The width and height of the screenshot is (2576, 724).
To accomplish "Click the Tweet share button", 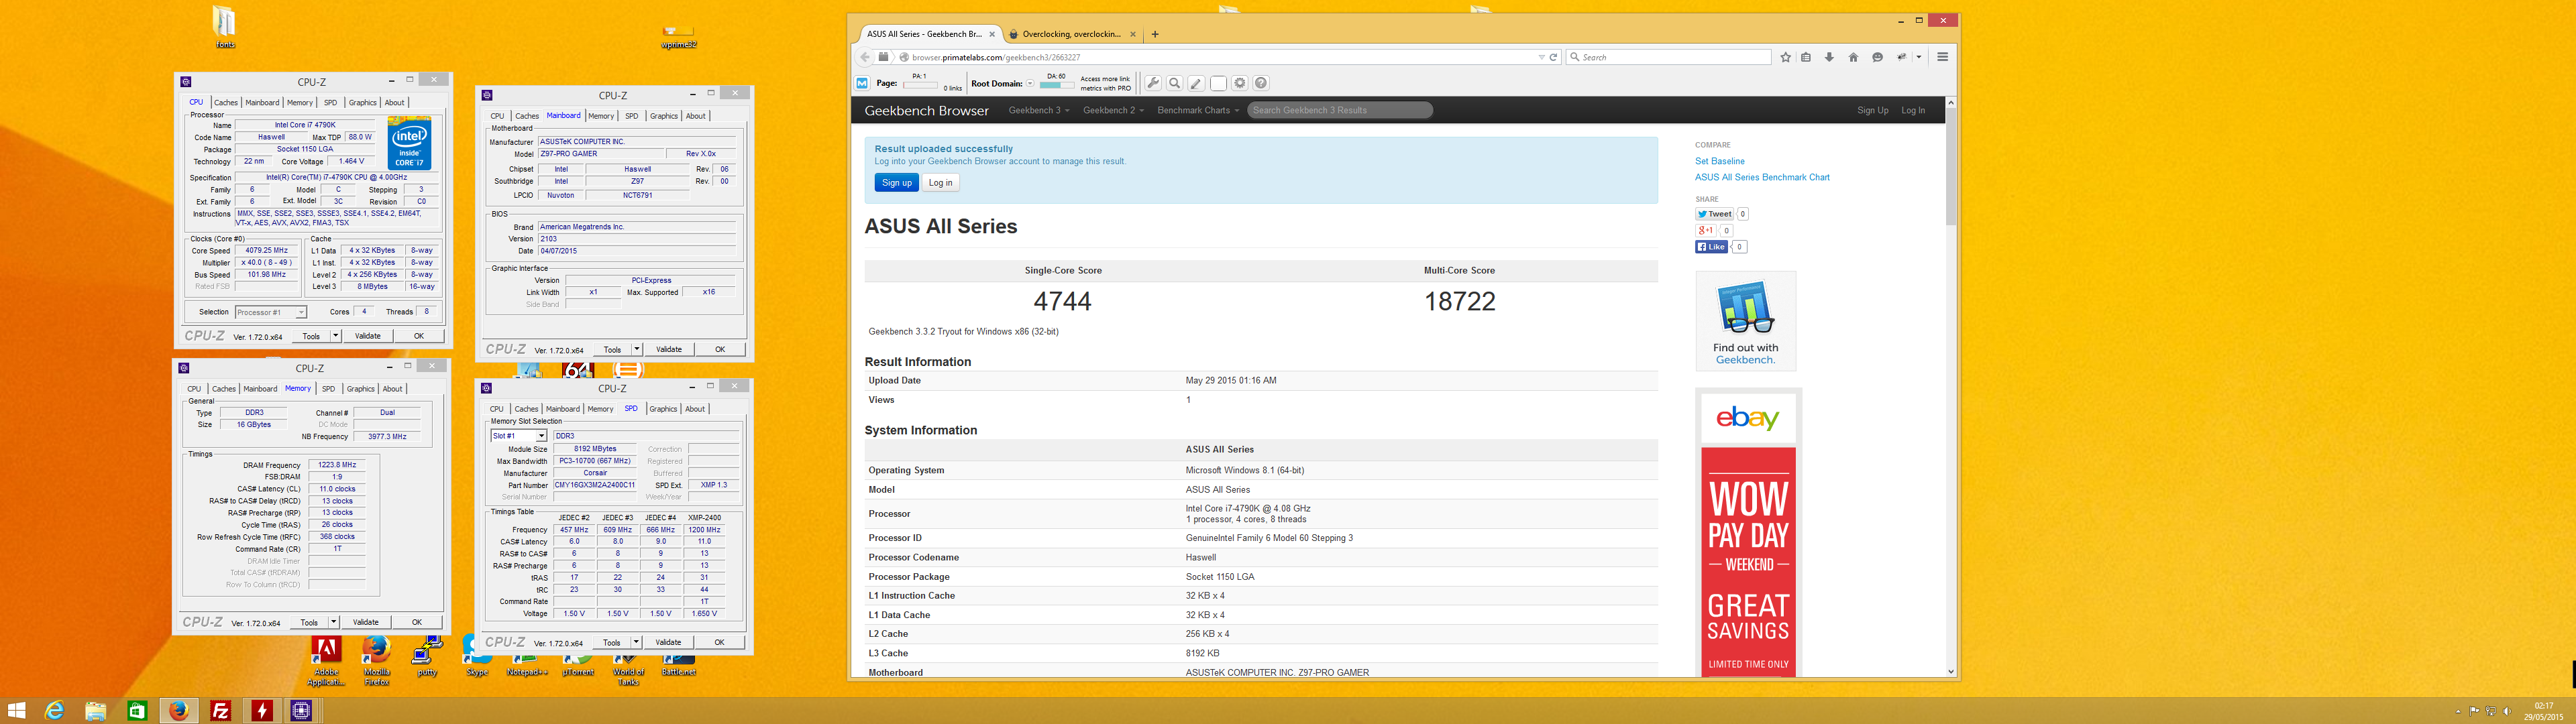I will point(1714,214).
